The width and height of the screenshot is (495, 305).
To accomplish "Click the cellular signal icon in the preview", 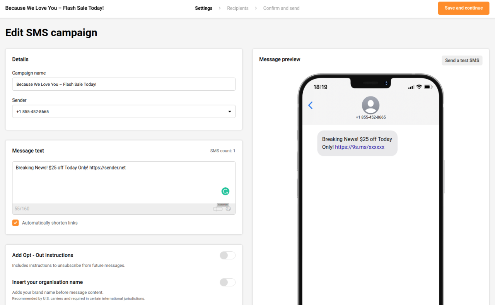I will click(411, 87).
